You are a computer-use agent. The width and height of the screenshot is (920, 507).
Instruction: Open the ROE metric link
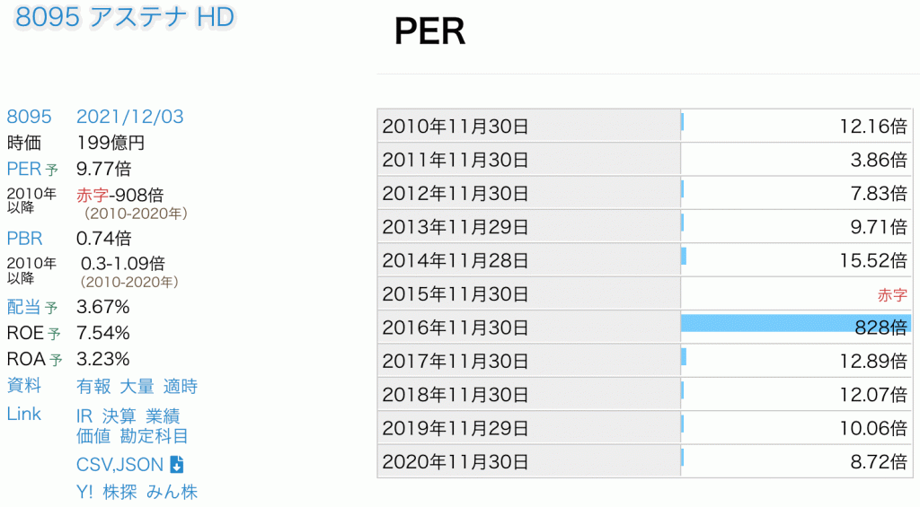coord(25,333)
